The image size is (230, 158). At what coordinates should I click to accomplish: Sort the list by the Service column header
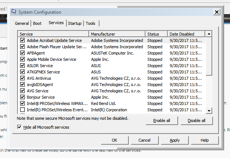[53, 34]
